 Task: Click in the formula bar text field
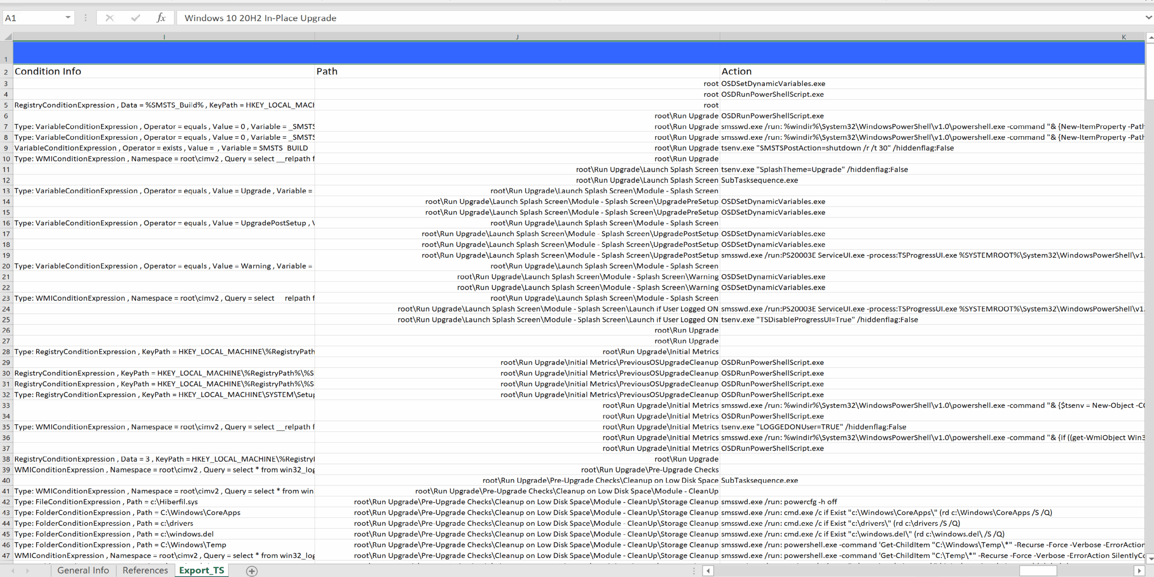[631, 18]
